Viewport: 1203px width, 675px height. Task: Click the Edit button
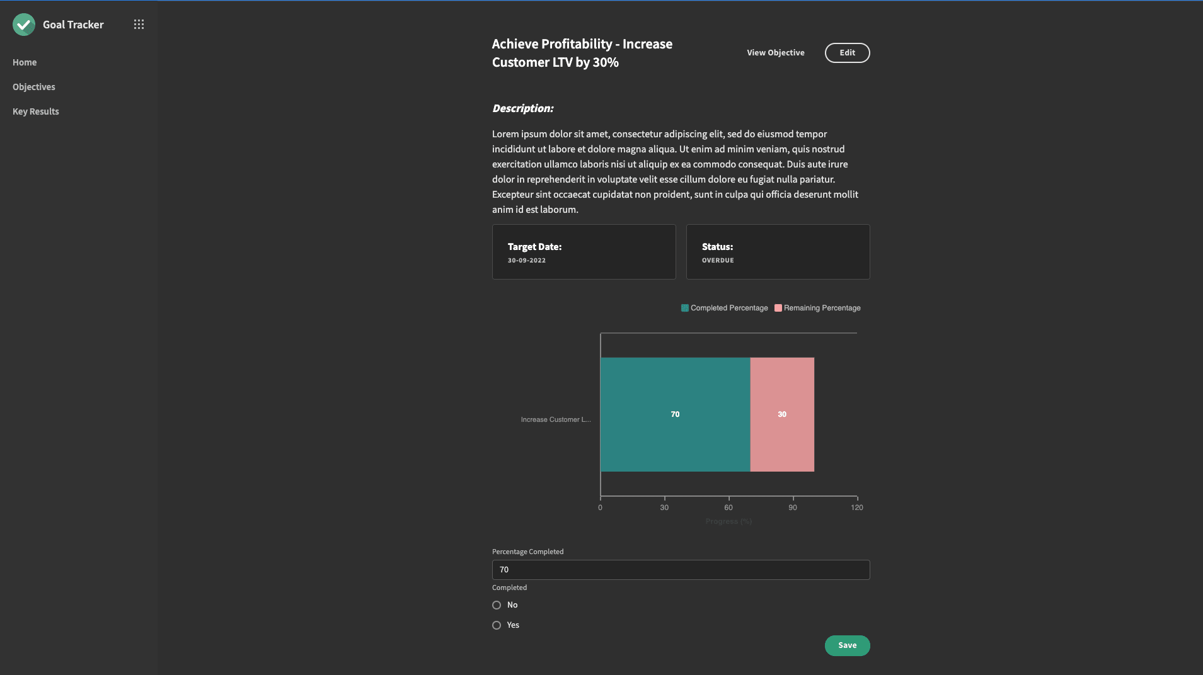click(x=847, y=53)
